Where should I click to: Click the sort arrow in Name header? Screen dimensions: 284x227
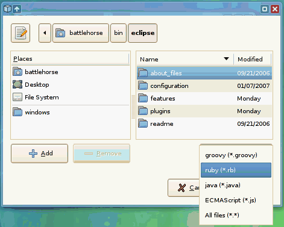pyautogui.click(x=227, y=59)
